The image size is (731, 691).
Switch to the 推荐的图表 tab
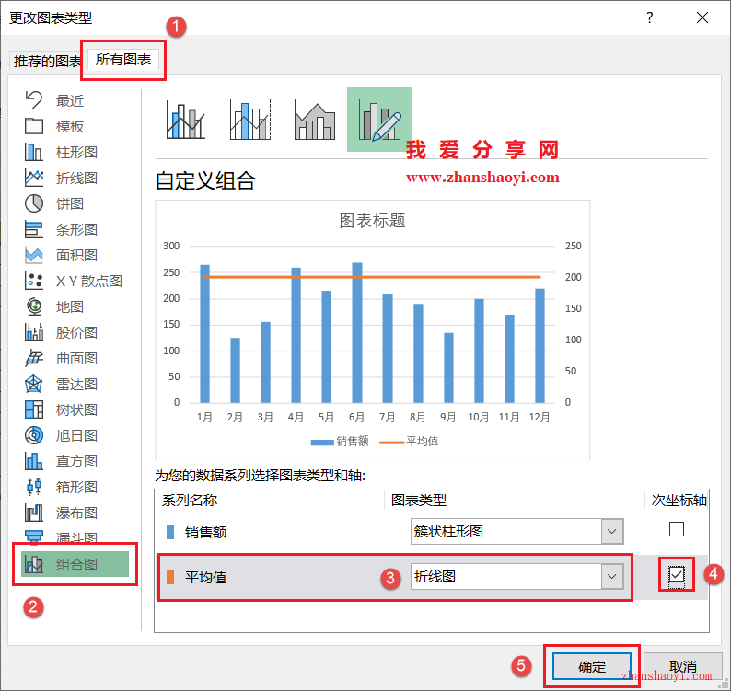click(x=47, y=61)
